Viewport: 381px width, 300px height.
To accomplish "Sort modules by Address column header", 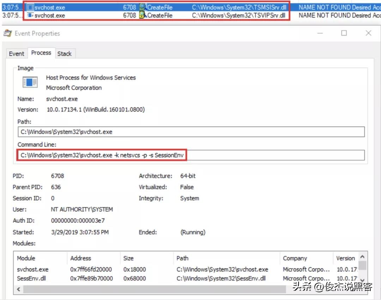I will 80,258.
